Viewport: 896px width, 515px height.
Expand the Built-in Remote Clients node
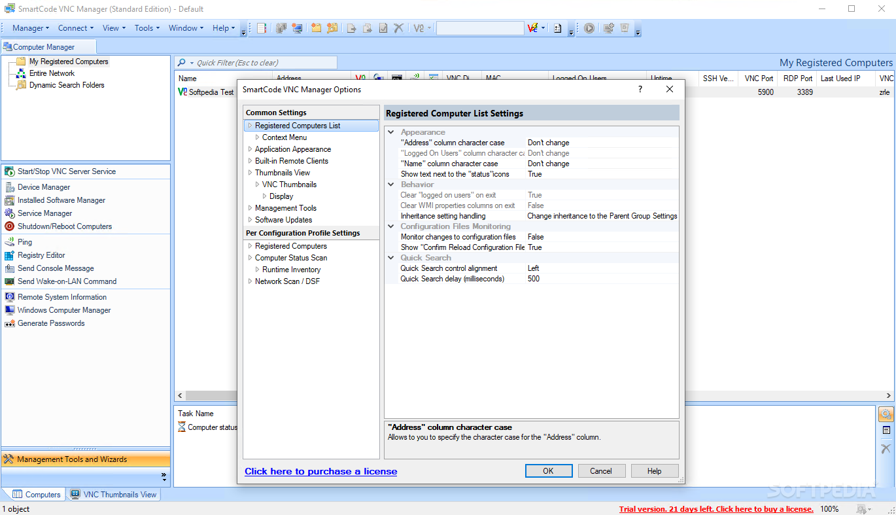point(249,161)
